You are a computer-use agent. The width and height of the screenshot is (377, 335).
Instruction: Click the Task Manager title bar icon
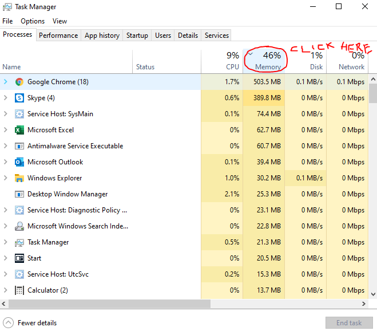tap(7, 7)
